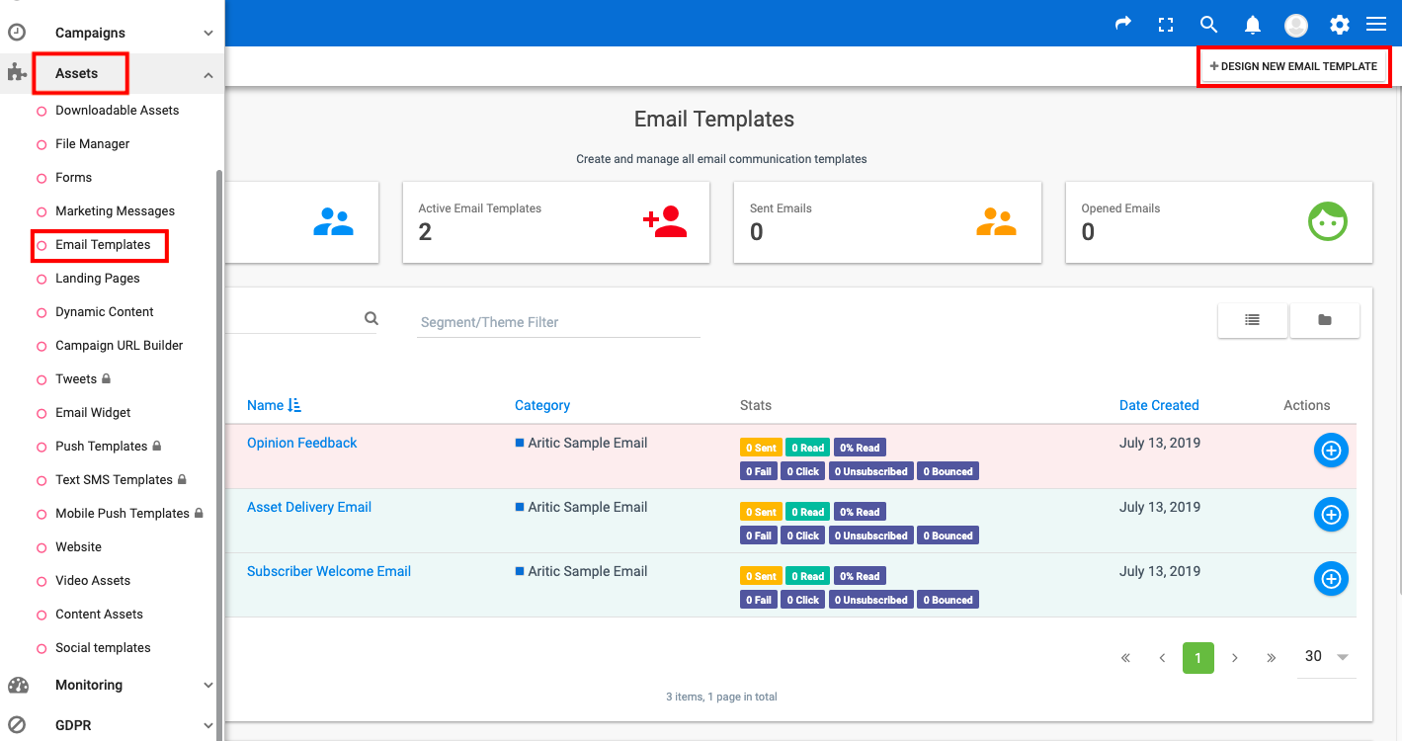Image resolution: width=1402 pixels, height=741 pixels.
Task: Open Marketing Messages in sidebar
Action: click(x=115, y=211)
